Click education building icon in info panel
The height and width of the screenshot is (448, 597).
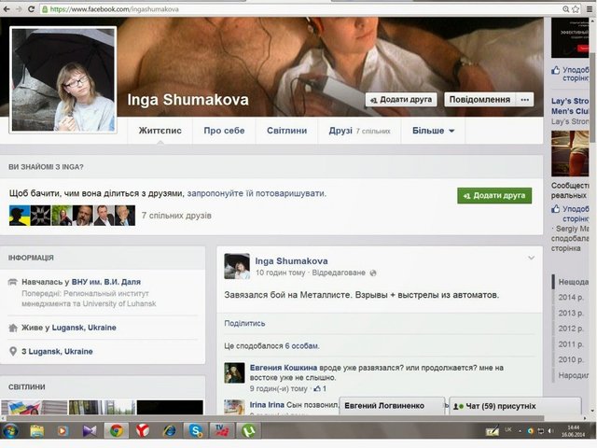tap(12, 282)
